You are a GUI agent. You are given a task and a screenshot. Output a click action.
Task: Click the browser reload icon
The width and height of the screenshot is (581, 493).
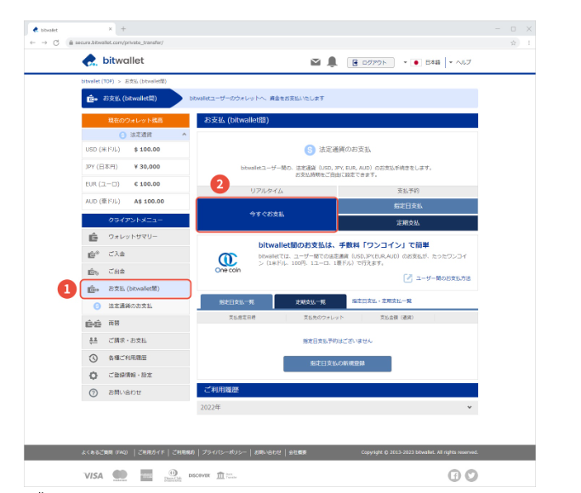56,42
